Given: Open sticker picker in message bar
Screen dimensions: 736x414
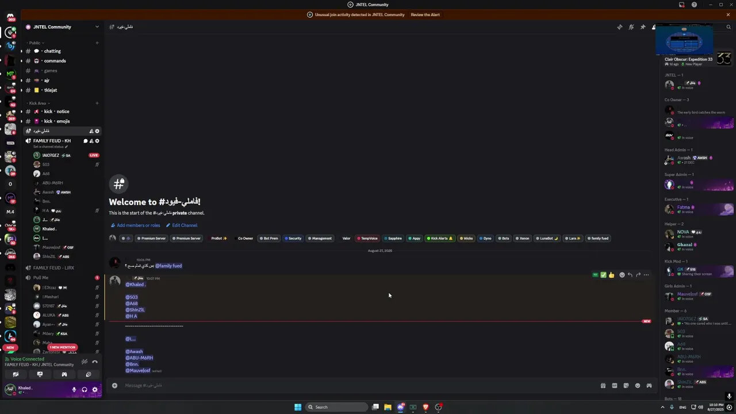Looking at the screenshot, I should pyautogui.click(x=626, y=386).
